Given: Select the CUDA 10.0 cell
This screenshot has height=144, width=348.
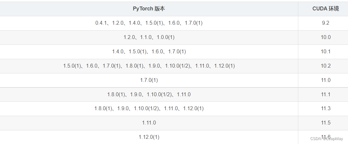Looking at the screenshot, I should pyautogui.click(x=325, y=37).
